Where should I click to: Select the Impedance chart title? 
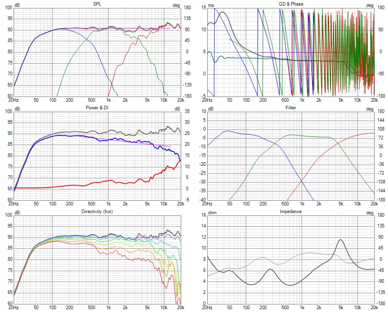point(291,211)
